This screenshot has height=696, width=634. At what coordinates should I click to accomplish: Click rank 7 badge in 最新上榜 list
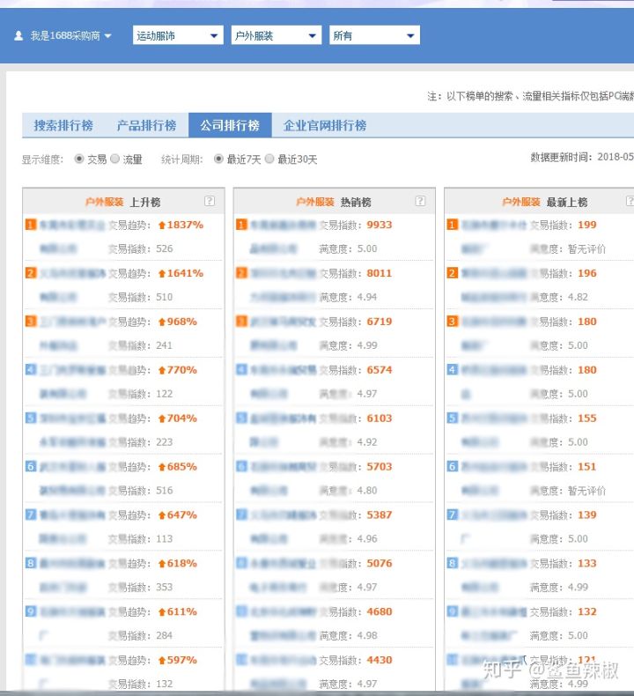[452, 515]
